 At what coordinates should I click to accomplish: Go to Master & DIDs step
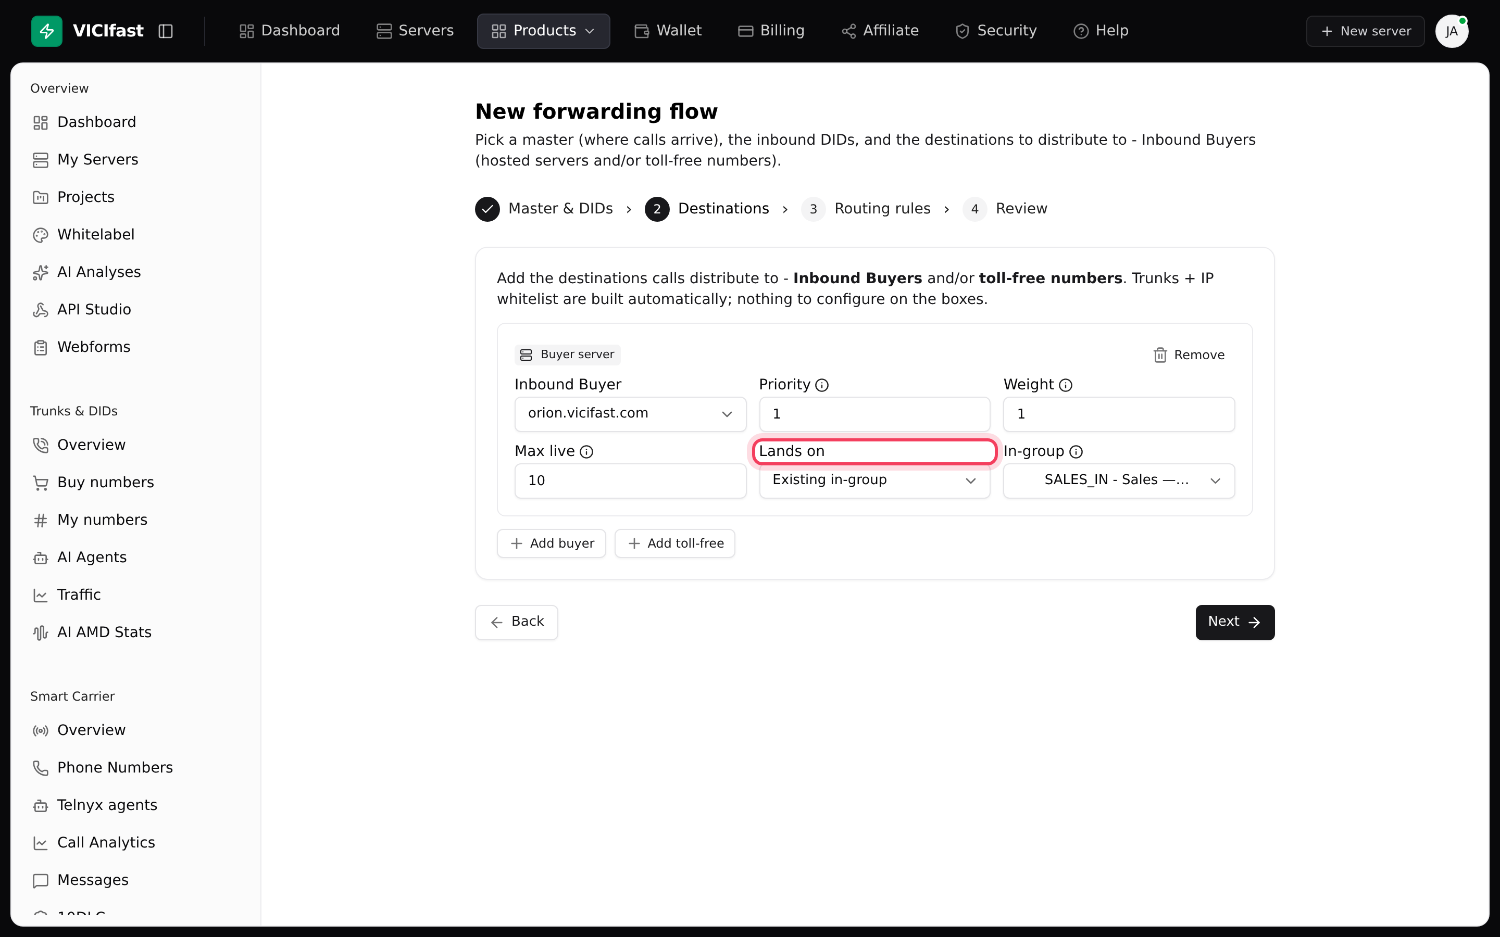[x=544, y=209]
